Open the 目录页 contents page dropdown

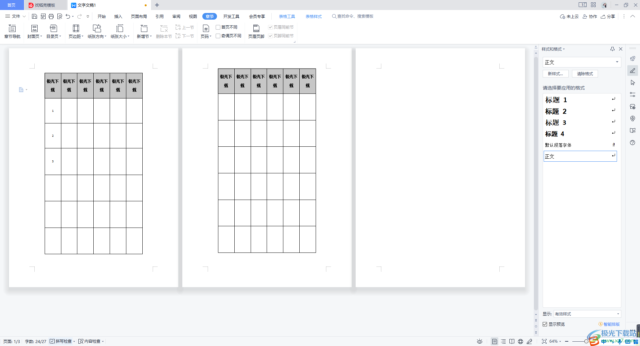tap(54, 32)
